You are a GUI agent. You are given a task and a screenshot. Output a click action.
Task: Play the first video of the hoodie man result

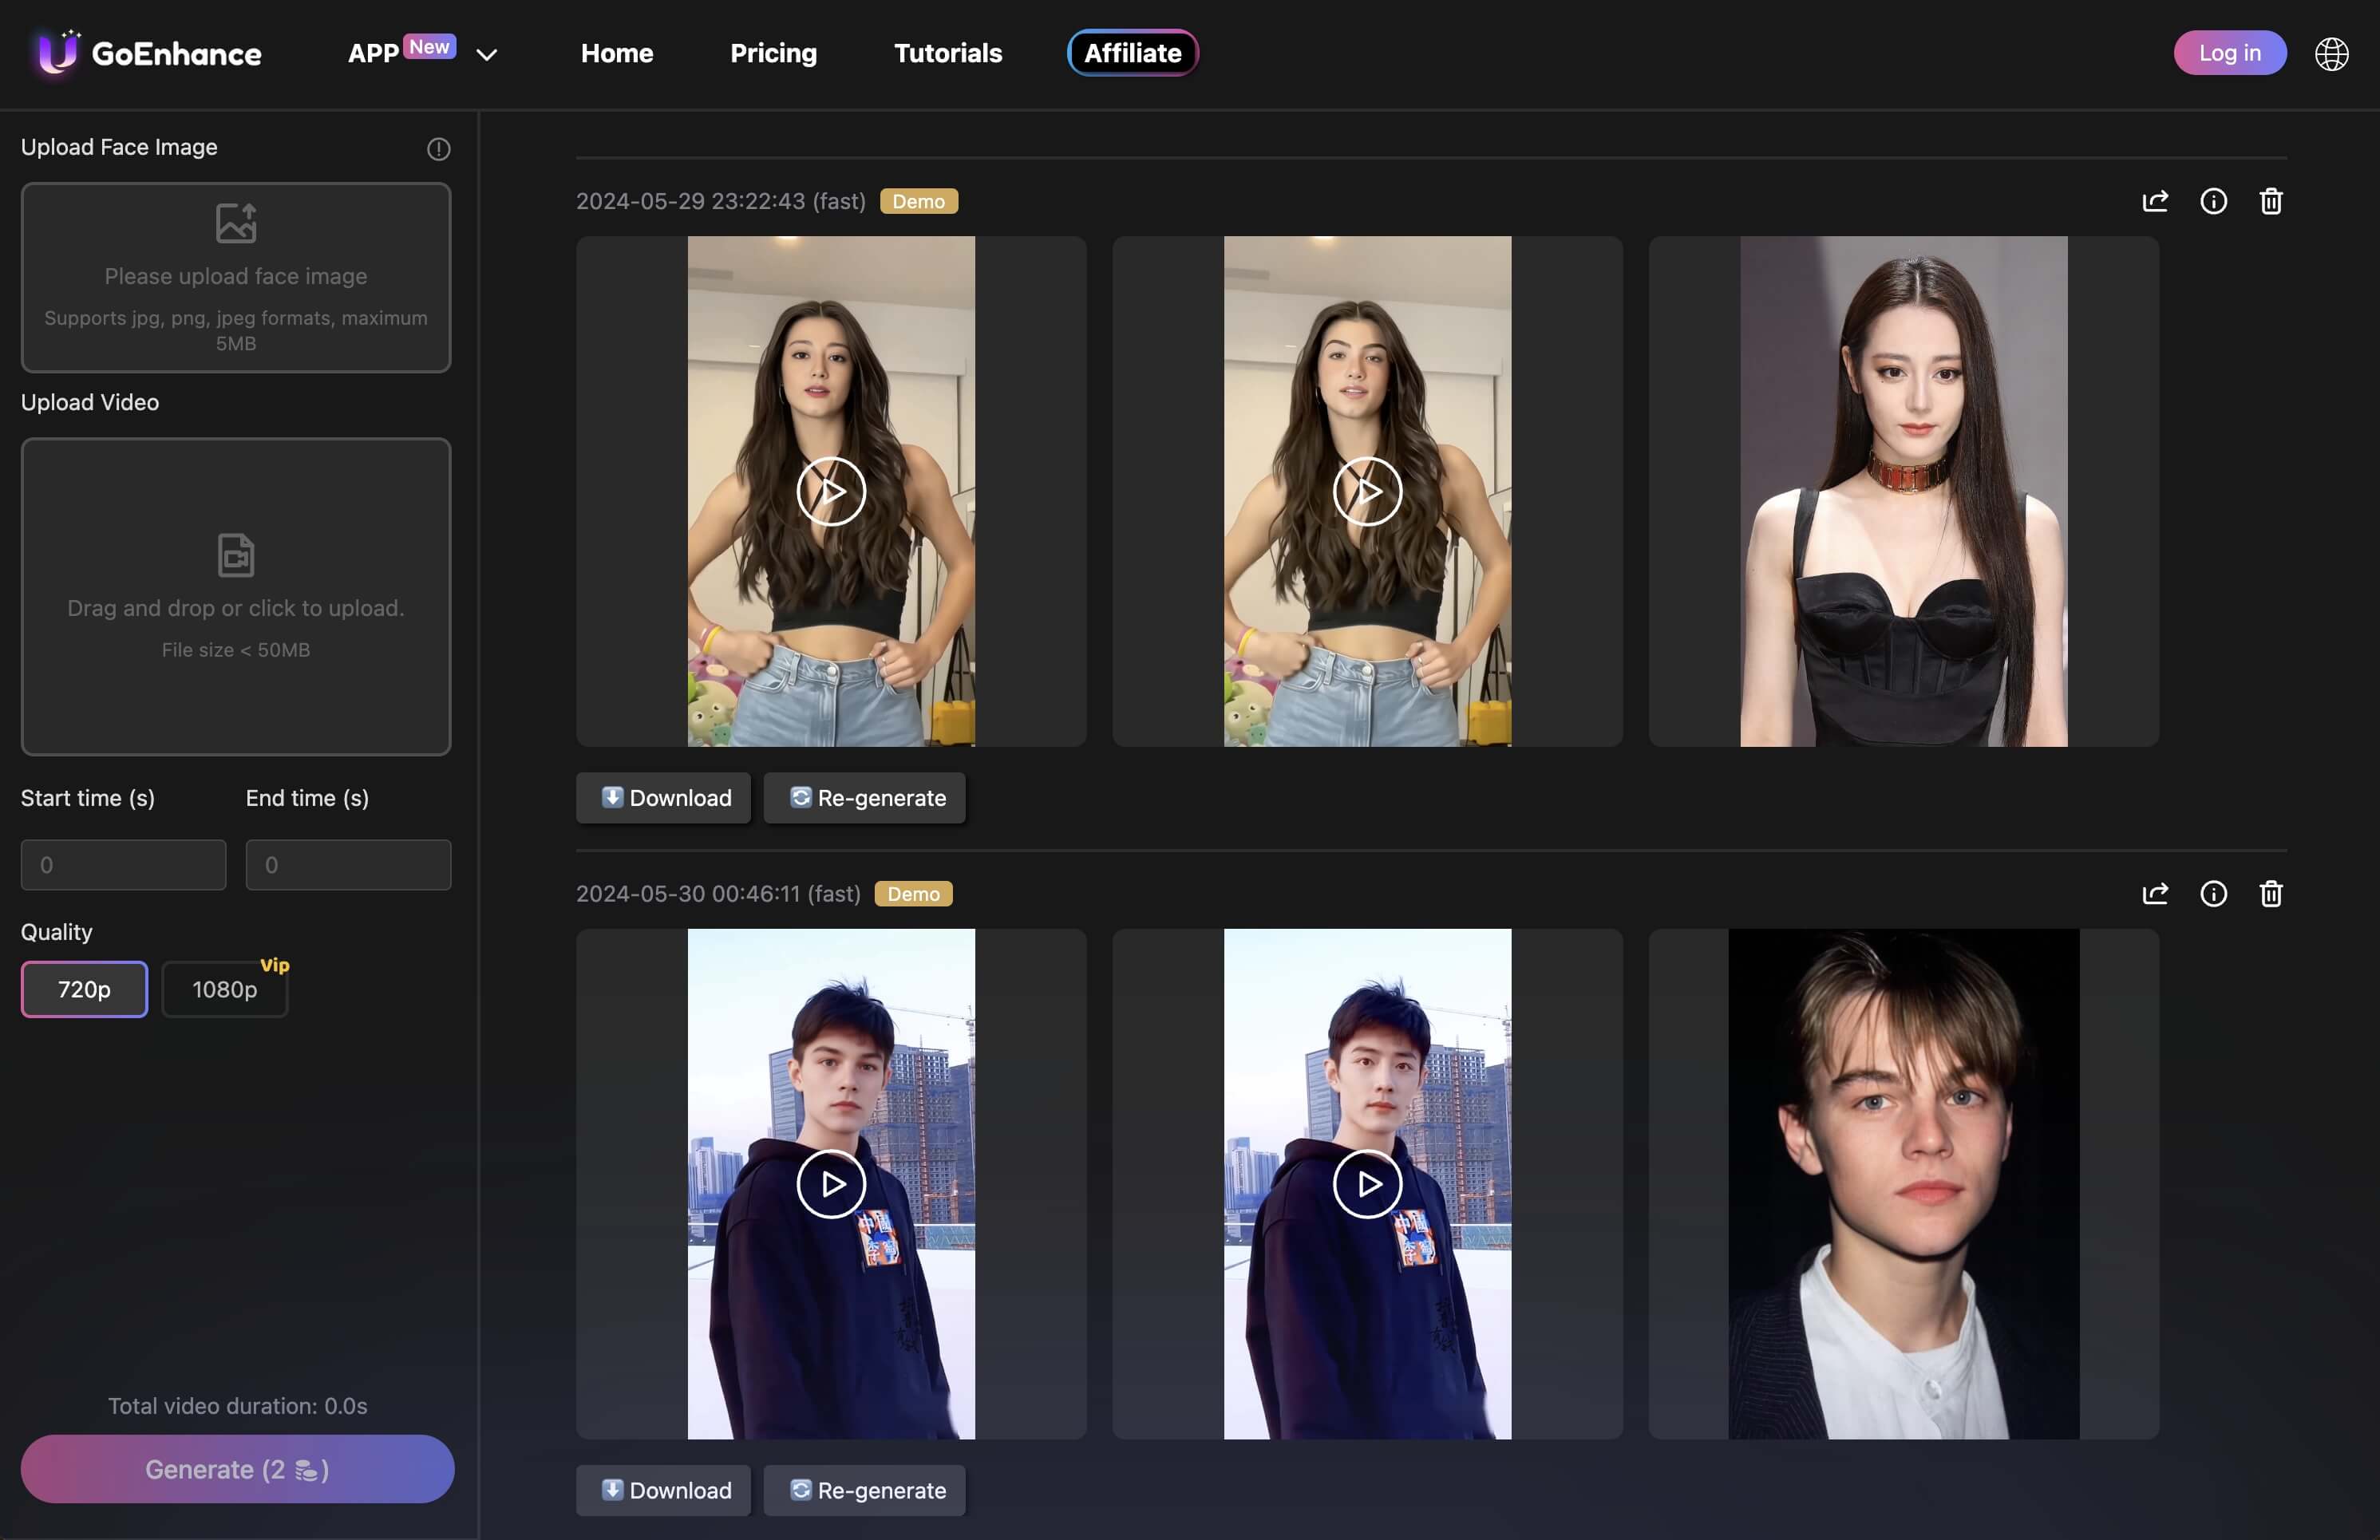831,1183
